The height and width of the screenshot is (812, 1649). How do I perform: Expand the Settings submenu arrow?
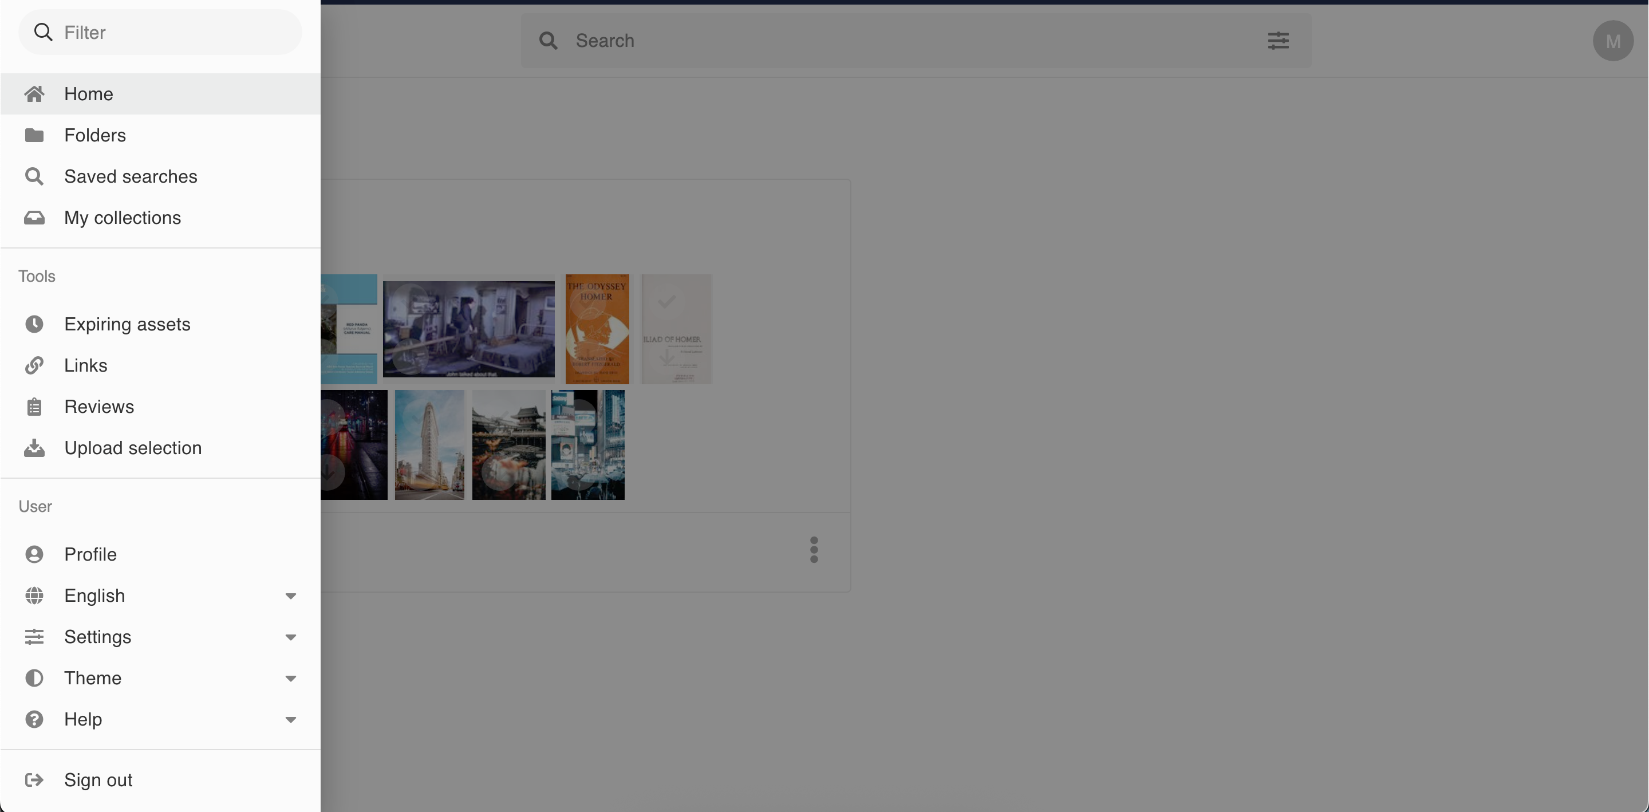(291, 637)
